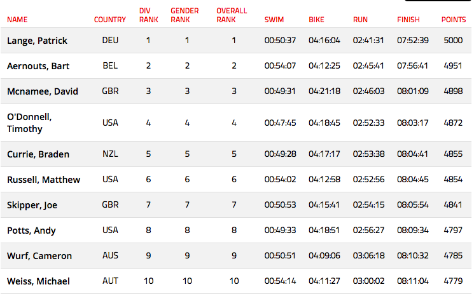Sort results by BIKE time header

click(316, 20)
